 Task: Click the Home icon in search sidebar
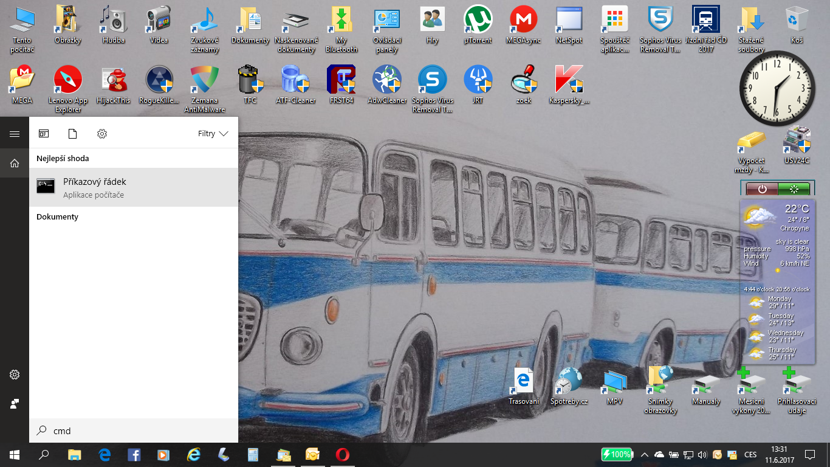[x=15, y=163]
